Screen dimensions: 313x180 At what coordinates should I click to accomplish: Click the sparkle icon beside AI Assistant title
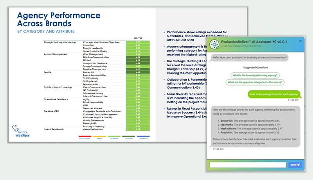[274, 42]
